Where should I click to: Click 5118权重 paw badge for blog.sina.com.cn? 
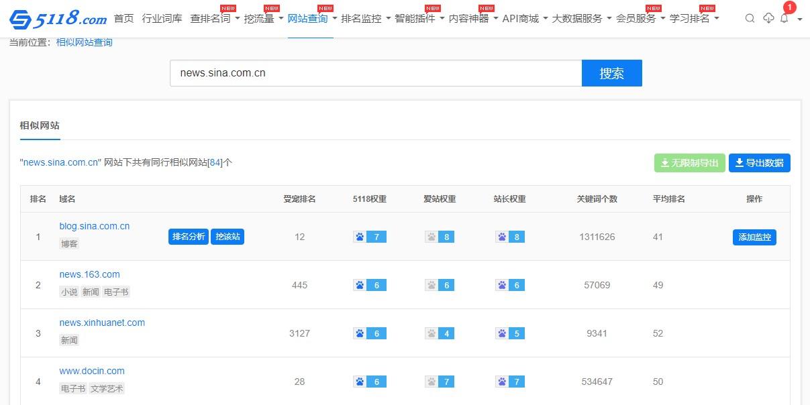[370, 237]
